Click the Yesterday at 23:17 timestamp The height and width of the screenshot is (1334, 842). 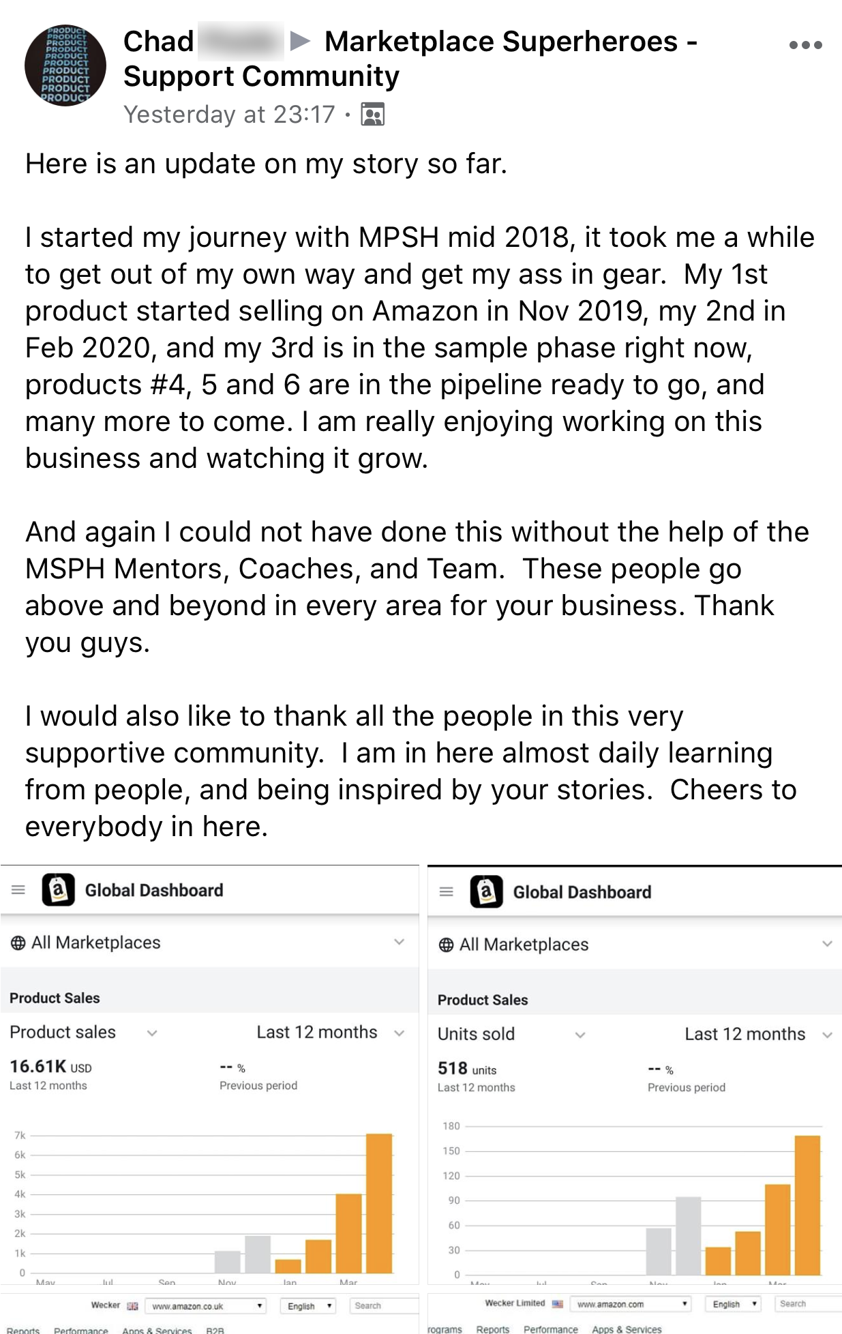[229, 115]
